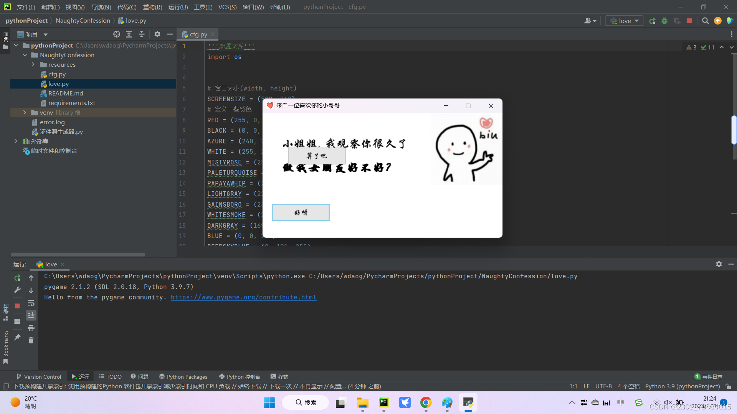Toggle scroll-to-end in run console

(31, 315)
